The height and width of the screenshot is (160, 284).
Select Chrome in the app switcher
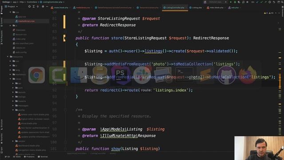[x=36, y=75]
